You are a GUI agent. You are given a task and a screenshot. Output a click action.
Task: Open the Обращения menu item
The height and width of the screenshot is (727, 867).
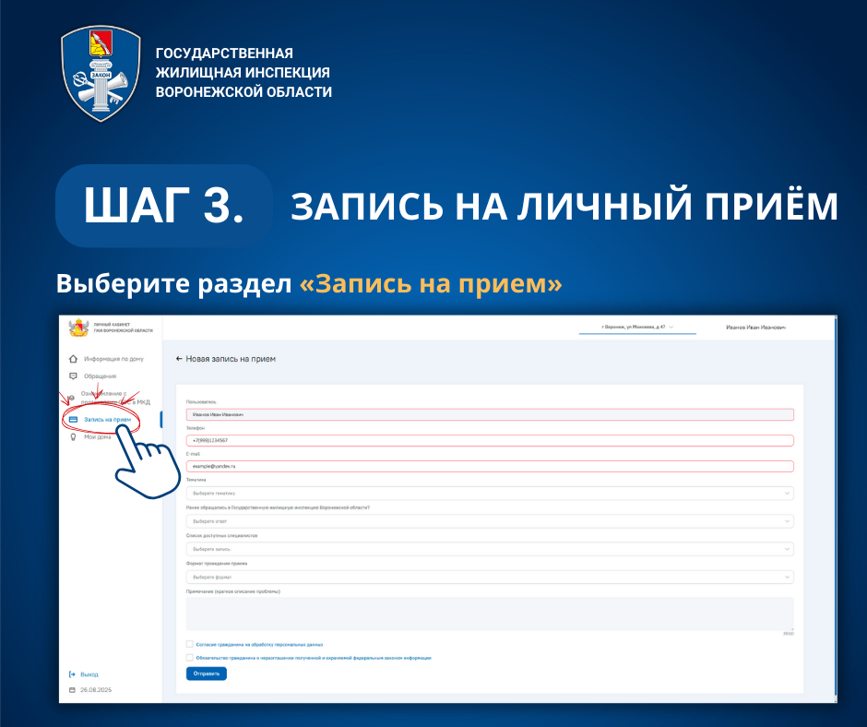click(100, 375)
